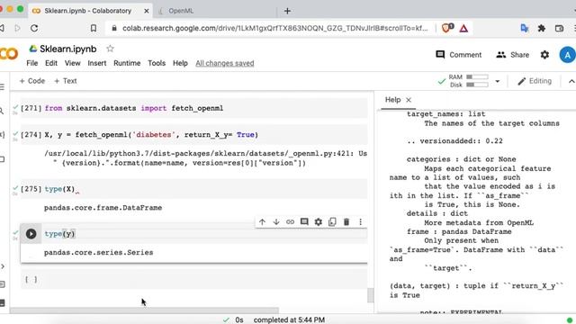Mirror cell in tab icon
Viewport: 576px width, 324px height.
(332, 222)
